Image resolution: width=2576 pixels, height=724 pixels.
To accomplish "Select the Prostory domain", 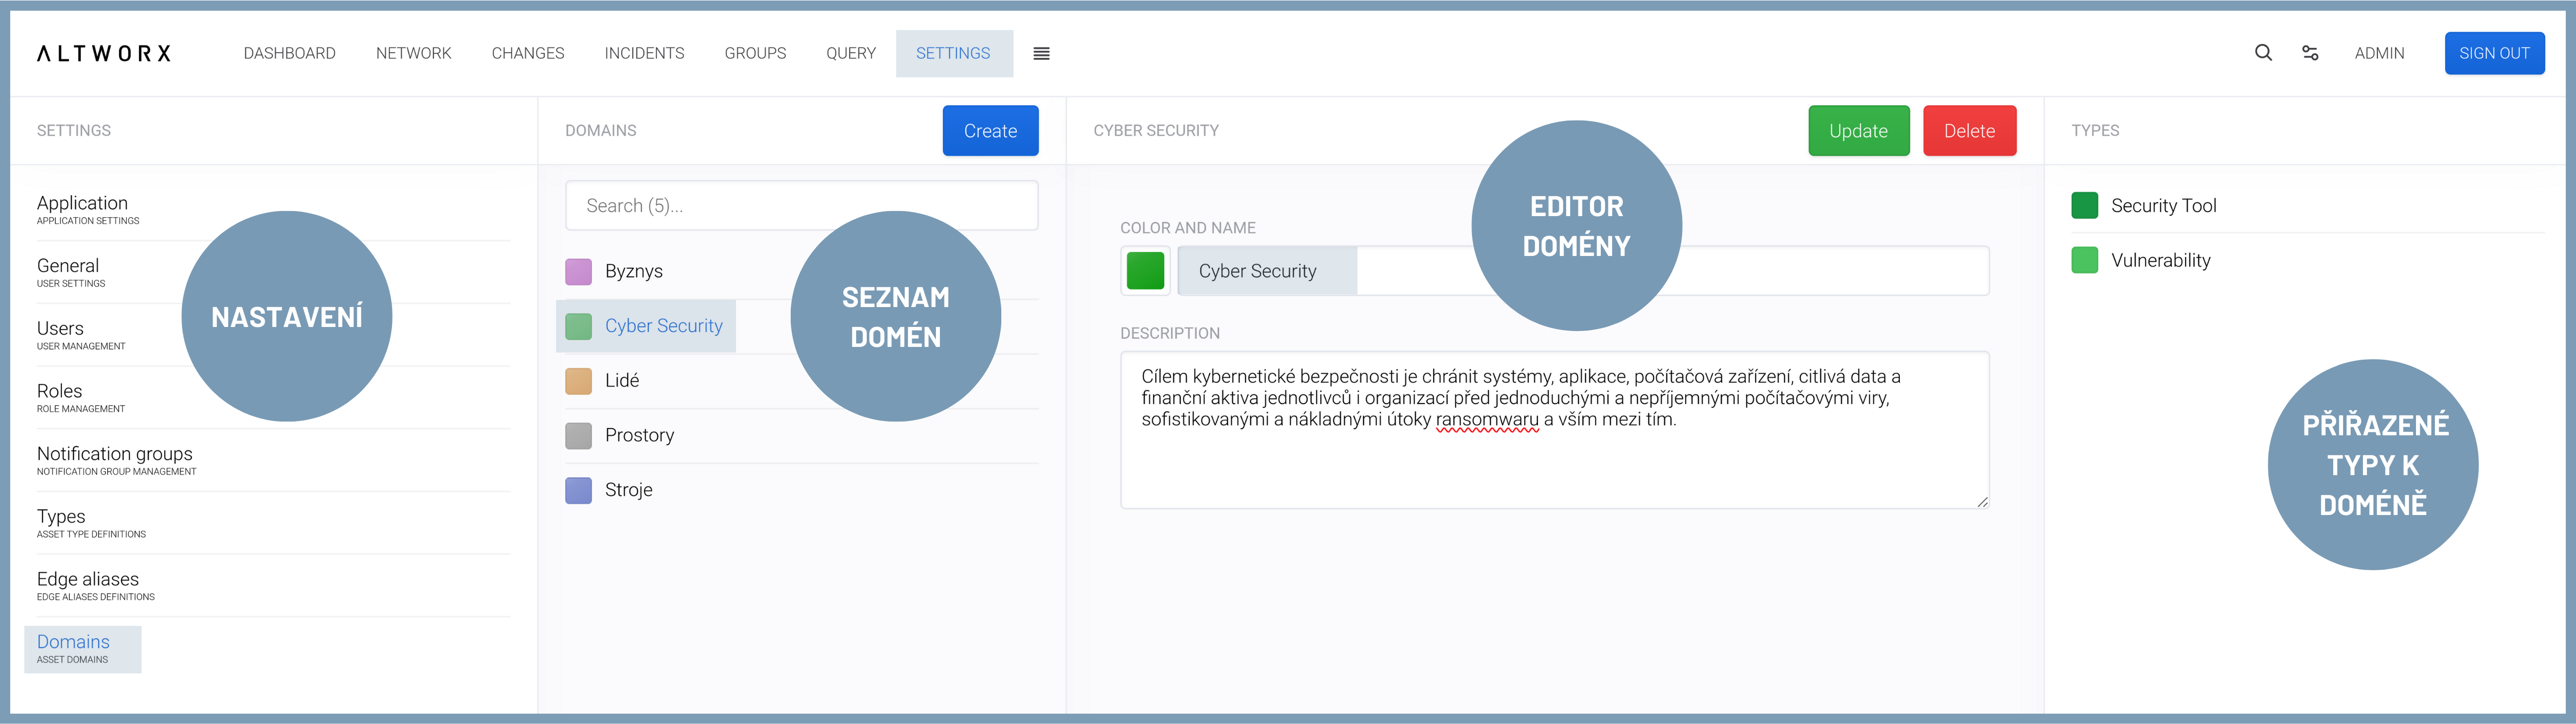I will click(x=639, y=435).
